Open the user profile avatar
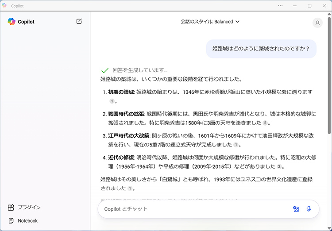 point(317,23)
